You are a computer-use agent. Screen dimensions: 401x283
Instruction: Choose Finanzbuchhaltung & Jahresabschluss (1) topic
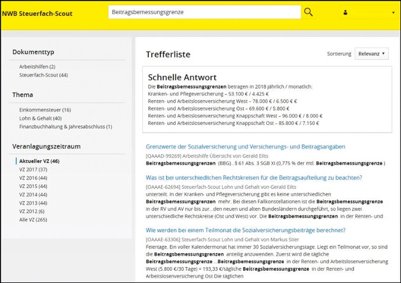click(66, 126)
